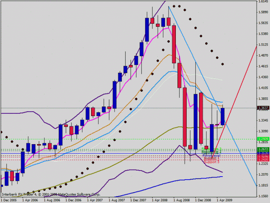Click the 1 Dec 2006 date label
The width and height of the screenshot is (270, 203).
pos(73,200)
